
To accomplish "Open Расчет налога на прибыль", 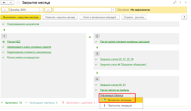I will [114, 90].
